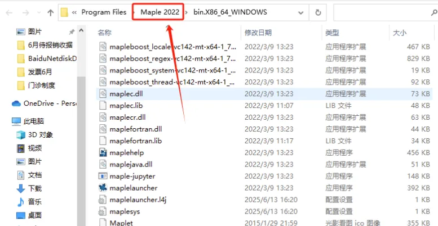Viewport: 438px width, 226px height.
Task: Select the maplelauncher application icon
Action: point(103,188)
